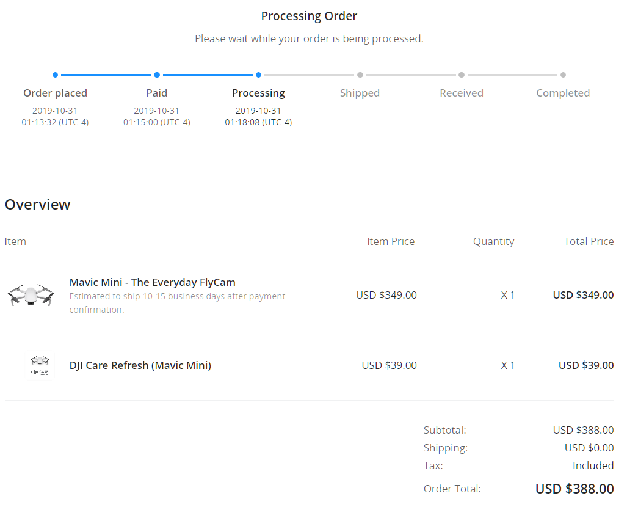Click the Shipped progress dot
627x507 pixels.
pyautogui.click(x=360, y=75)
